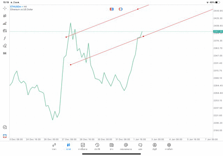Open the indicators list icon
The image size is (223, 156).
(x=5, y=23)
